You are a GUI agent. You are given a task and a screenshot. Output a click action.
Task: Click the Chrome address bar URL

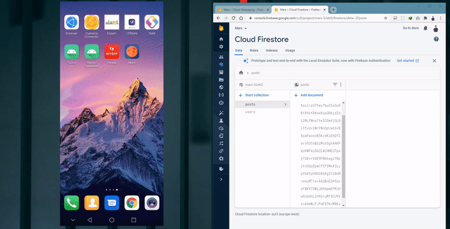pos(310,18)
